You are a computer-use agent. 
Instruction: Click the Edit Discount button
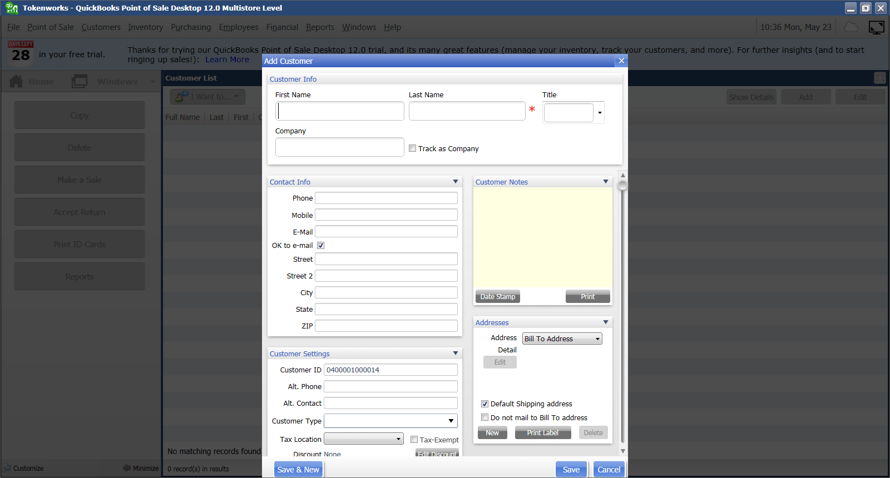(x=437, y=454)
